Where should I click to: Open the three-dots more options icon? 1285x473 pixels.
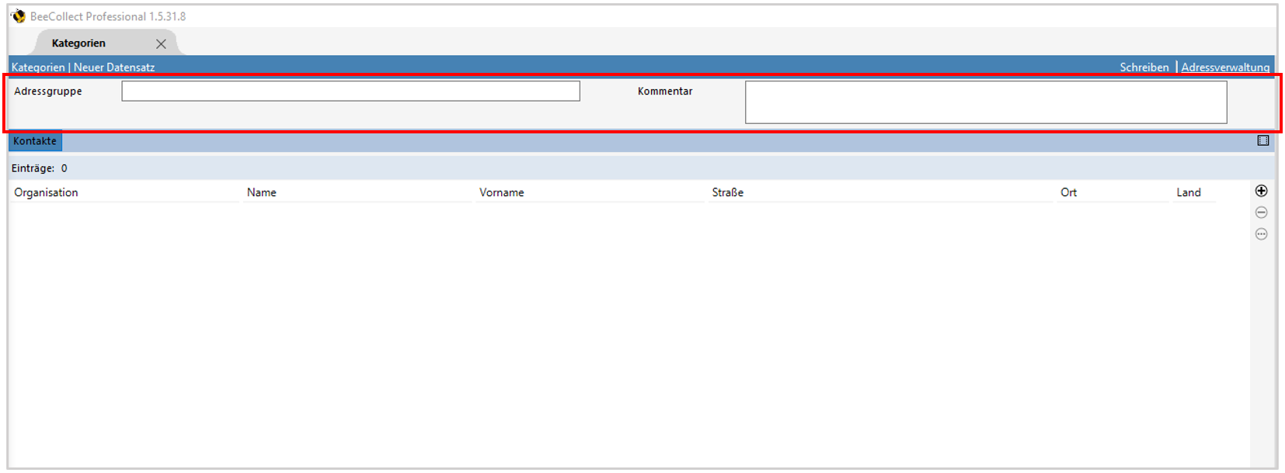tap(1261, 234)
